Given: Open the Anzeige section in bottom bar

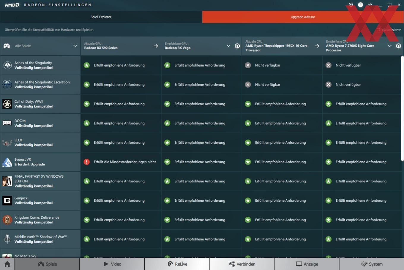Looking at the screenshot, I should pyautogui.click(x=307, y=264).
